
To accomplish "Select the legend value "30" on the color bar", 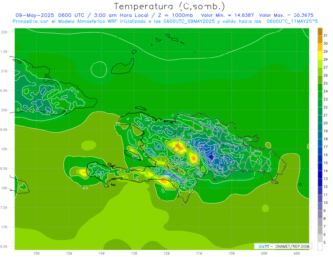I will coord(326,44).
